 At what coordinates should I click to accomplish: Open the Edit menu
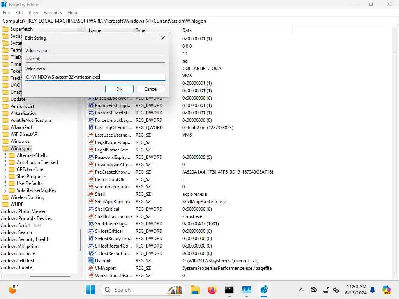point(19,13)
